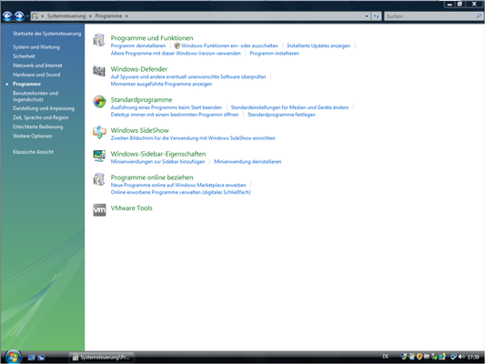This screenshot has height=364, width=485.
Task: Click the Windows-Sidebar-Eigenschaften monitor icon
Action: tap(99, 156)
